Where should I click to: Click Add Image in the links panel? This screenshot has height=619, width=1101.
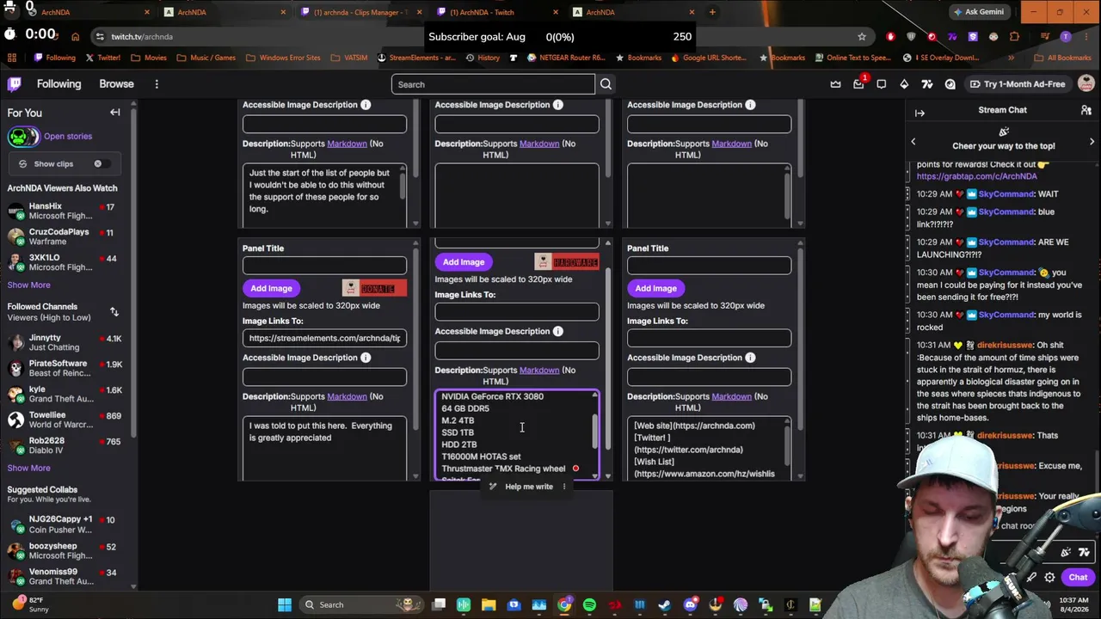(655, 288)
